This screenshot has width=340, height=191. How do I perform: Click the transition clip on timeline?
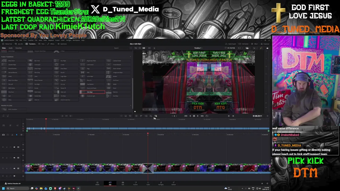coord(148,168)
